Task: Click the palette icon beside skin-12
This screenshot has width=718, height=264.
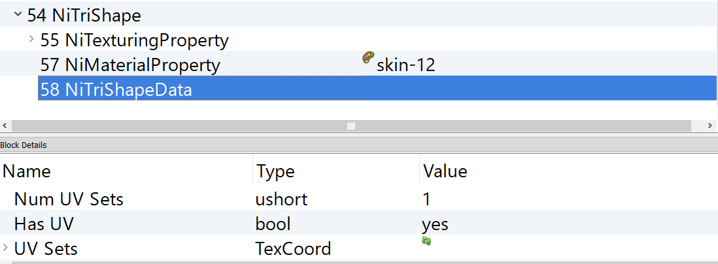Action: (368, 59)
